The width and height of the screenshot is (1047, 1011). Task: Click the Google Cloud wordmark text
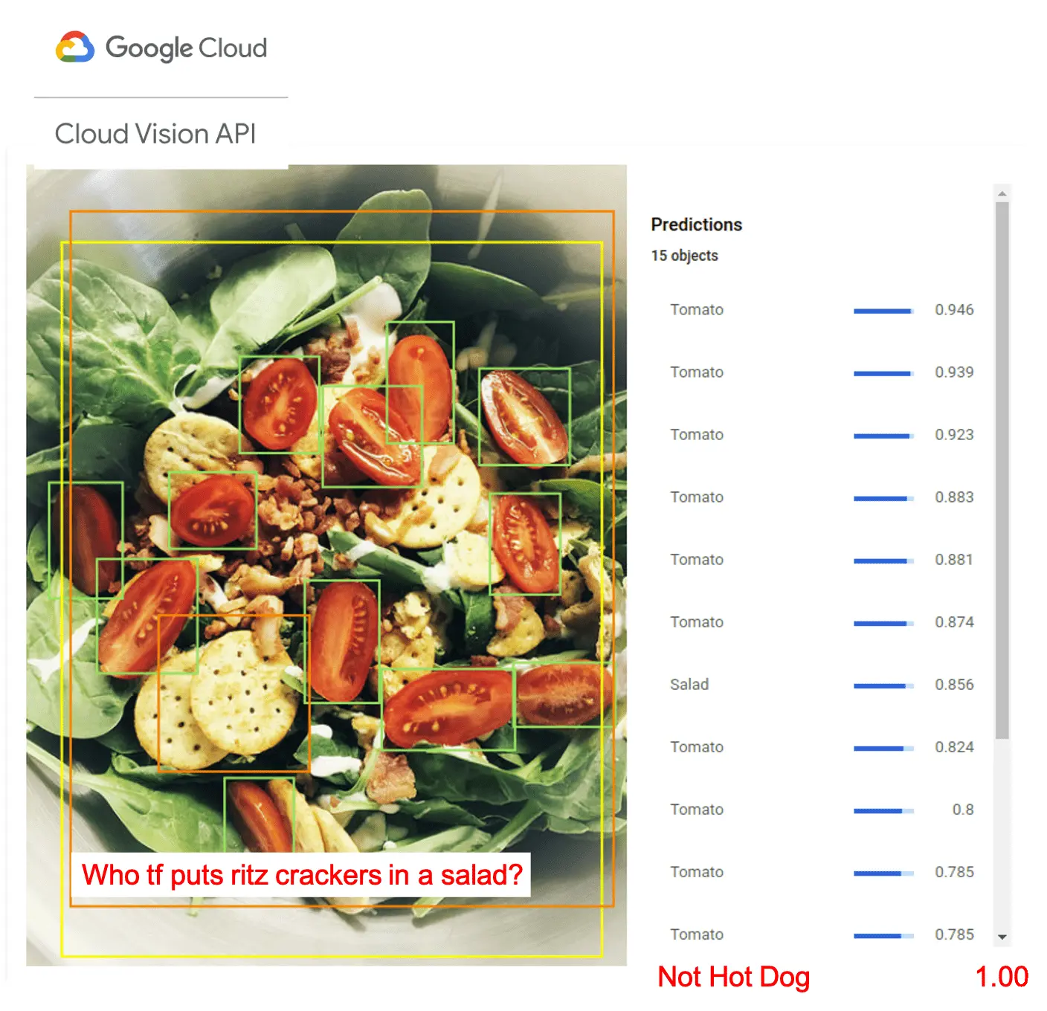tap(186, 48)
